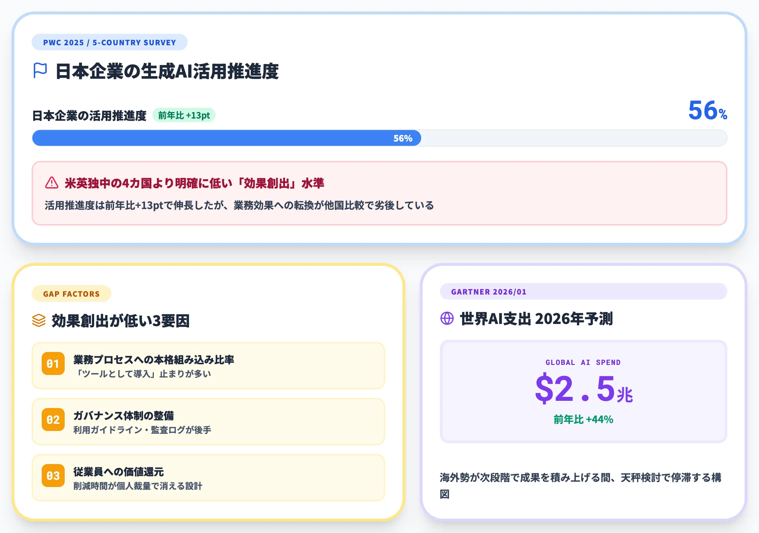Click the orange 01 number badge
The height and width of the screenshot is (533, 759).
[x=53, y=363]
